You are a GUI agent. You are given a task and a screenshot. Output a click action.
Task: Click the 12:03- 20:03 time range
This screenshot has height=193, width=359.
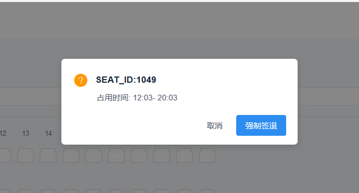pyautogui.click(x=155, y=98)
